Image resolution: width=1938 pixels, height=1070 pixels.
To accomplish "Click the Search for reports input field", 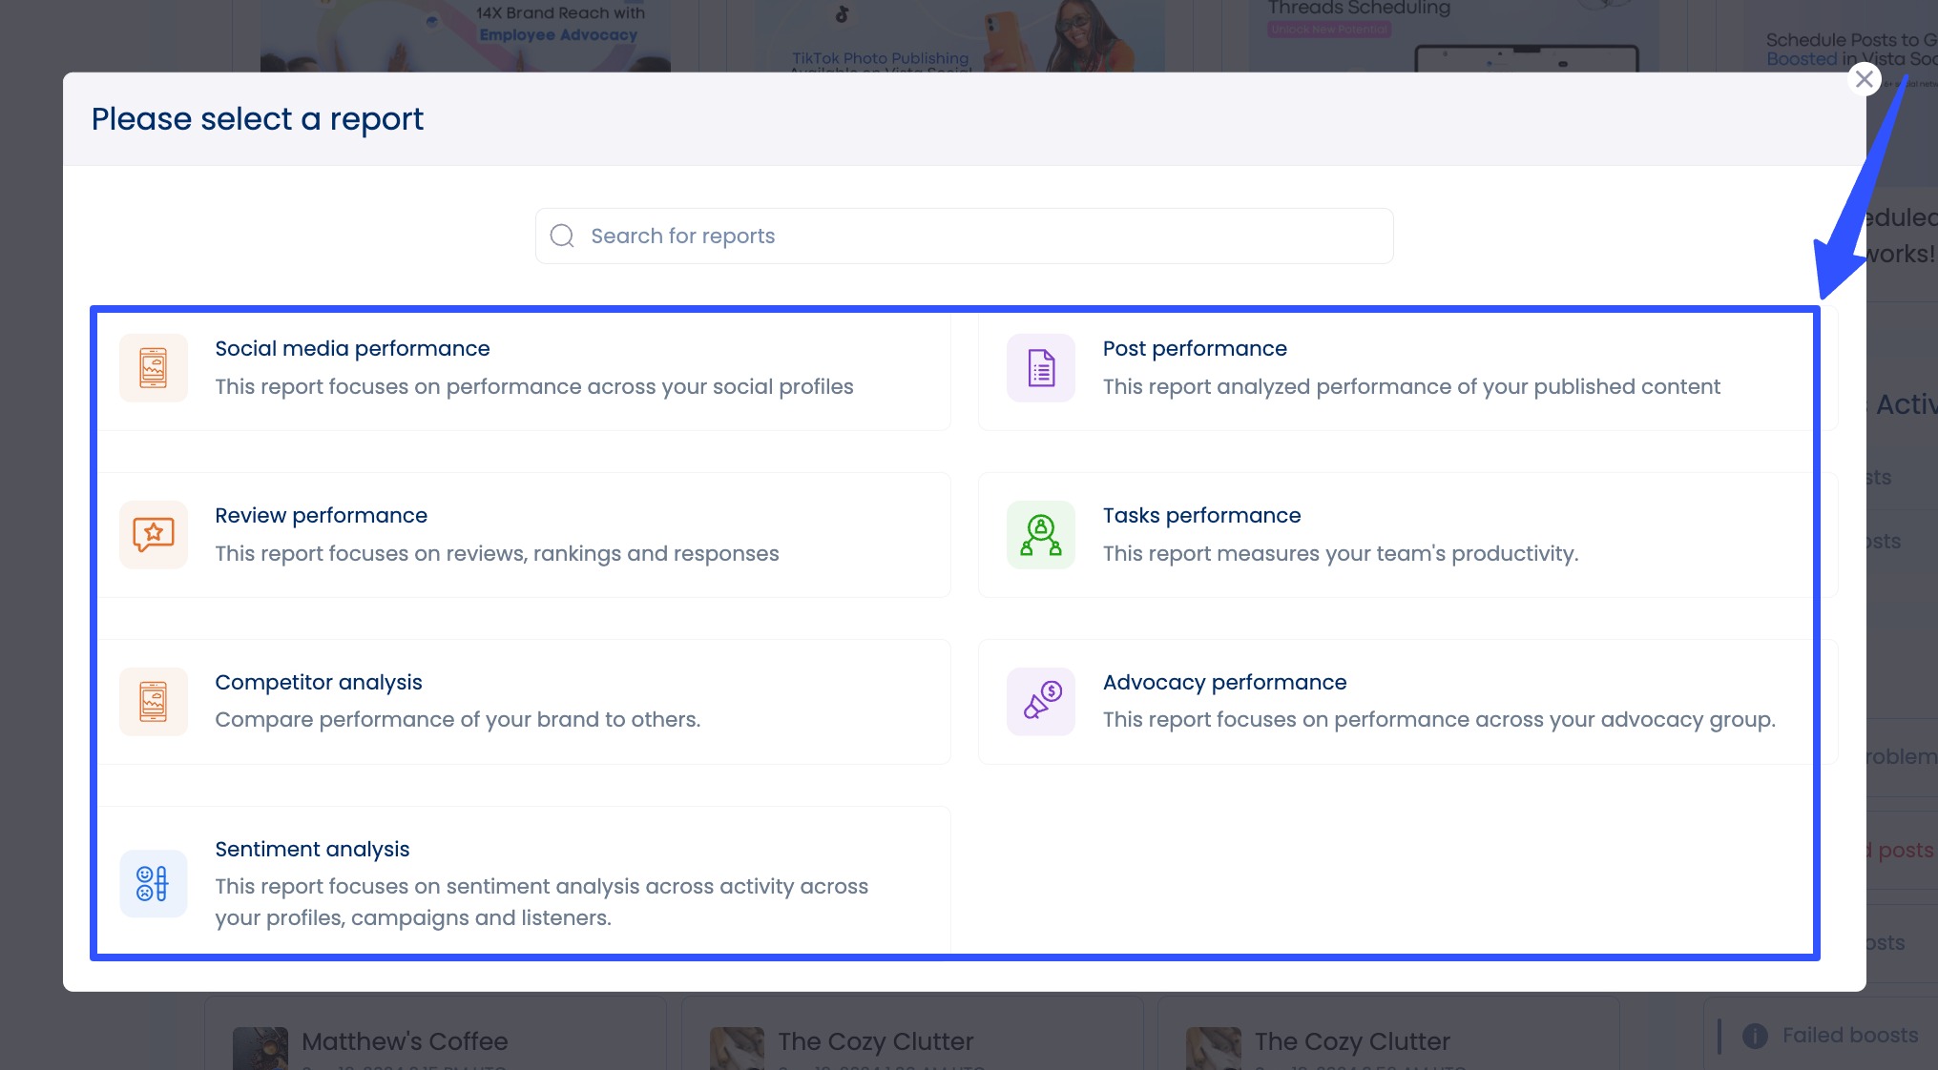I will click(x=963, y=235).
